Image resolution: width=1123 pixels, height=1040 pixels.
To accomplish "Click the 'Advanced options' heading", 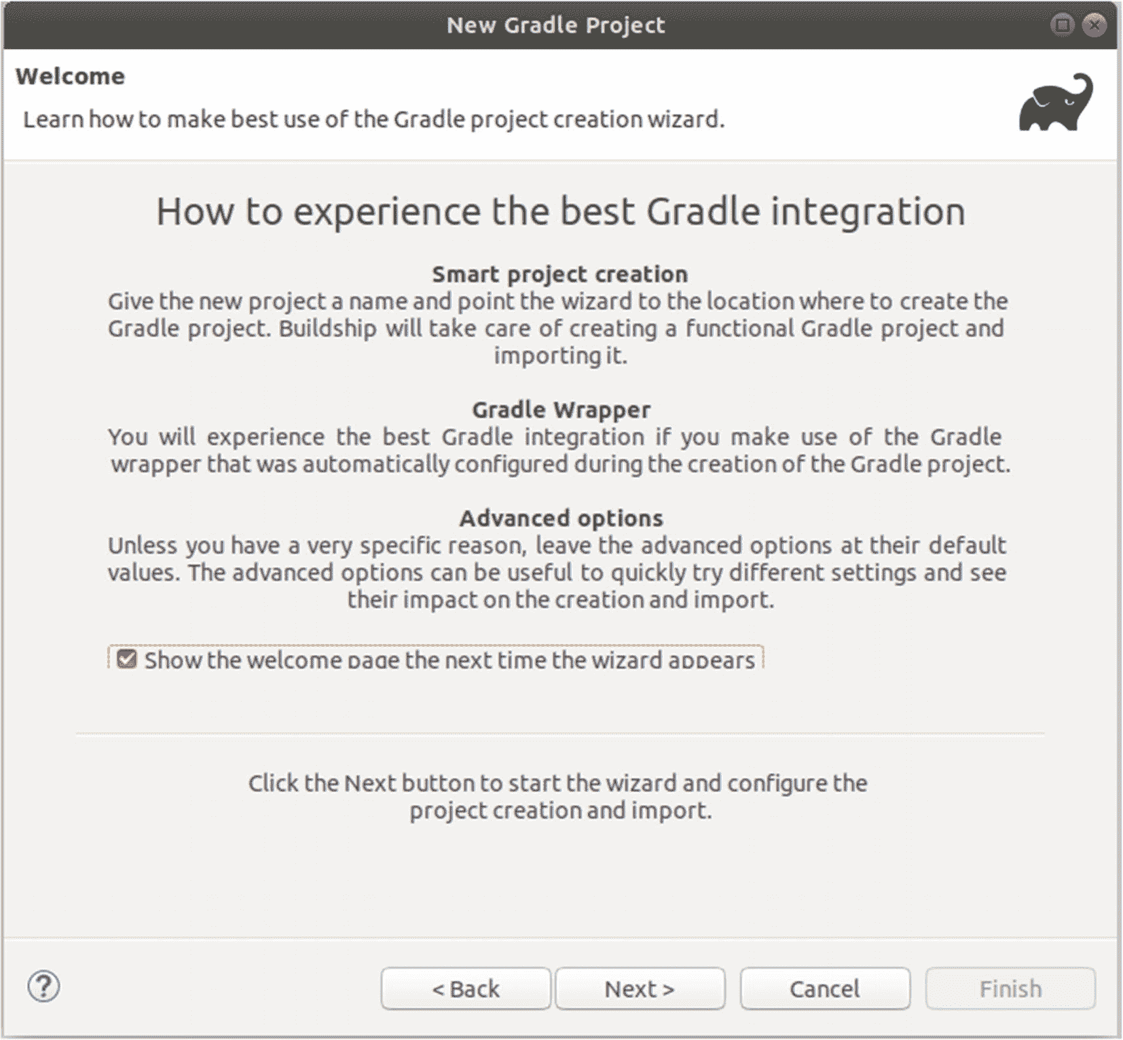I will (x=561, y=518).
